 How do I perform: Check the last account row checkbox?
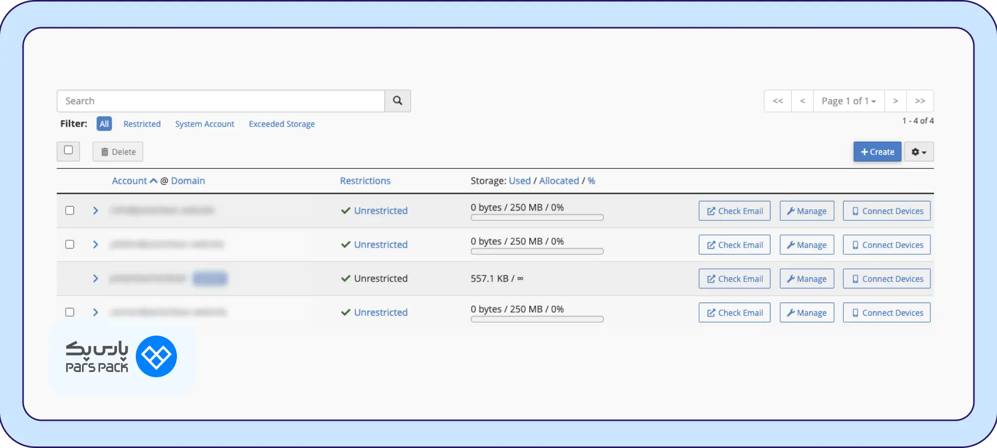70,312
